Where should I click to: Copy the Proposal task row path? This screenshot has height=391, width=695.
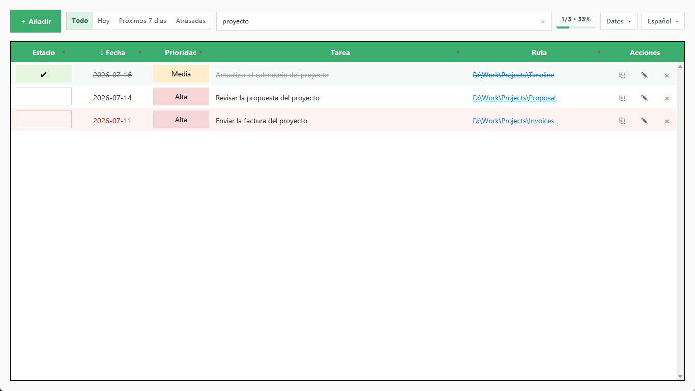[622, 98]
